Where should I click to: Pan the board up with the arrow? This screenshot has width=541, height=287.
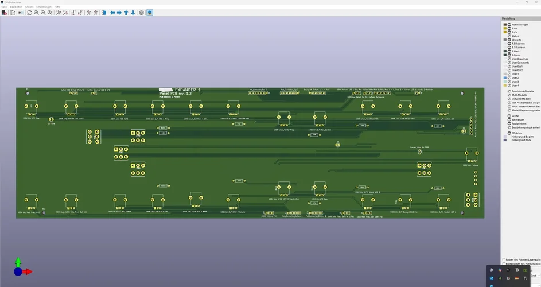click(x=126, y=13)
